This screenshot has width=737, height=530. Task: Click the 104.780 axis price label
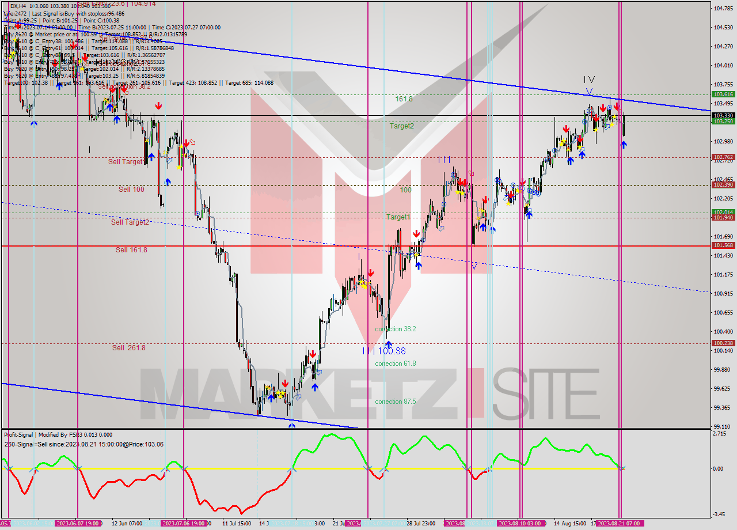pyautogui.click(x=723, y=9)
